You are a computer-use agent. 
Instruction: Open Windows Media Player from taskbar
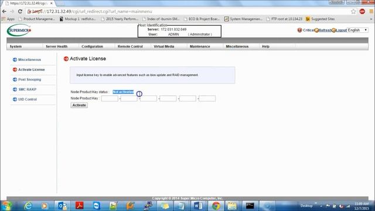coord(45,206)
